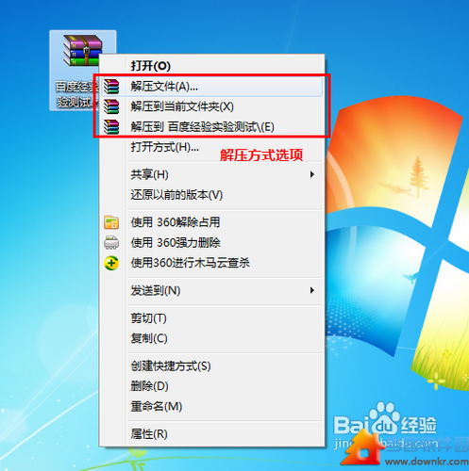Choose 复制(C) from the menu
Viewport: 469px width, 471px height.
tap(212, 338)
